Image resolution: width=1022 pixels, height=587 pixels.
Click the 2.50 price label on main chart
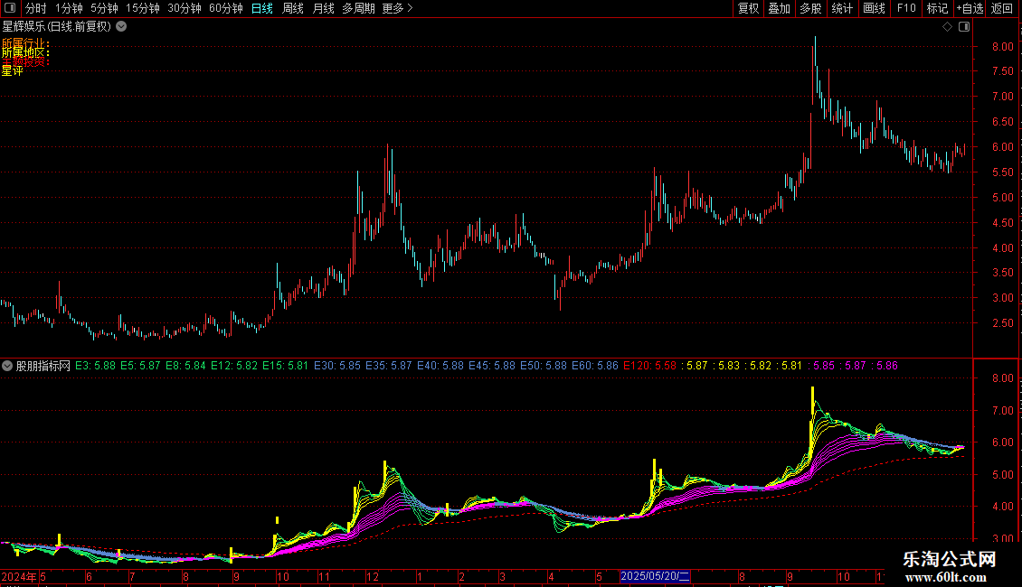click(1002, 323)
